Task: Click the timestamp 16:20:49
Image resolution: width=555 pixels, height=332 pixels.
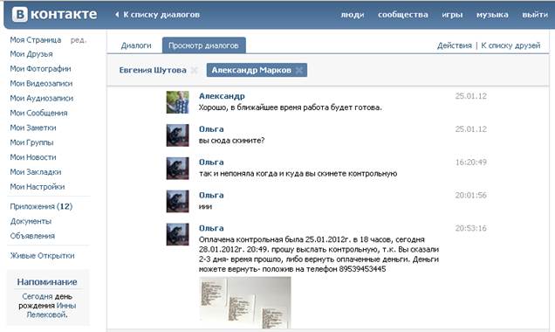Action: [x=470, y=163]
